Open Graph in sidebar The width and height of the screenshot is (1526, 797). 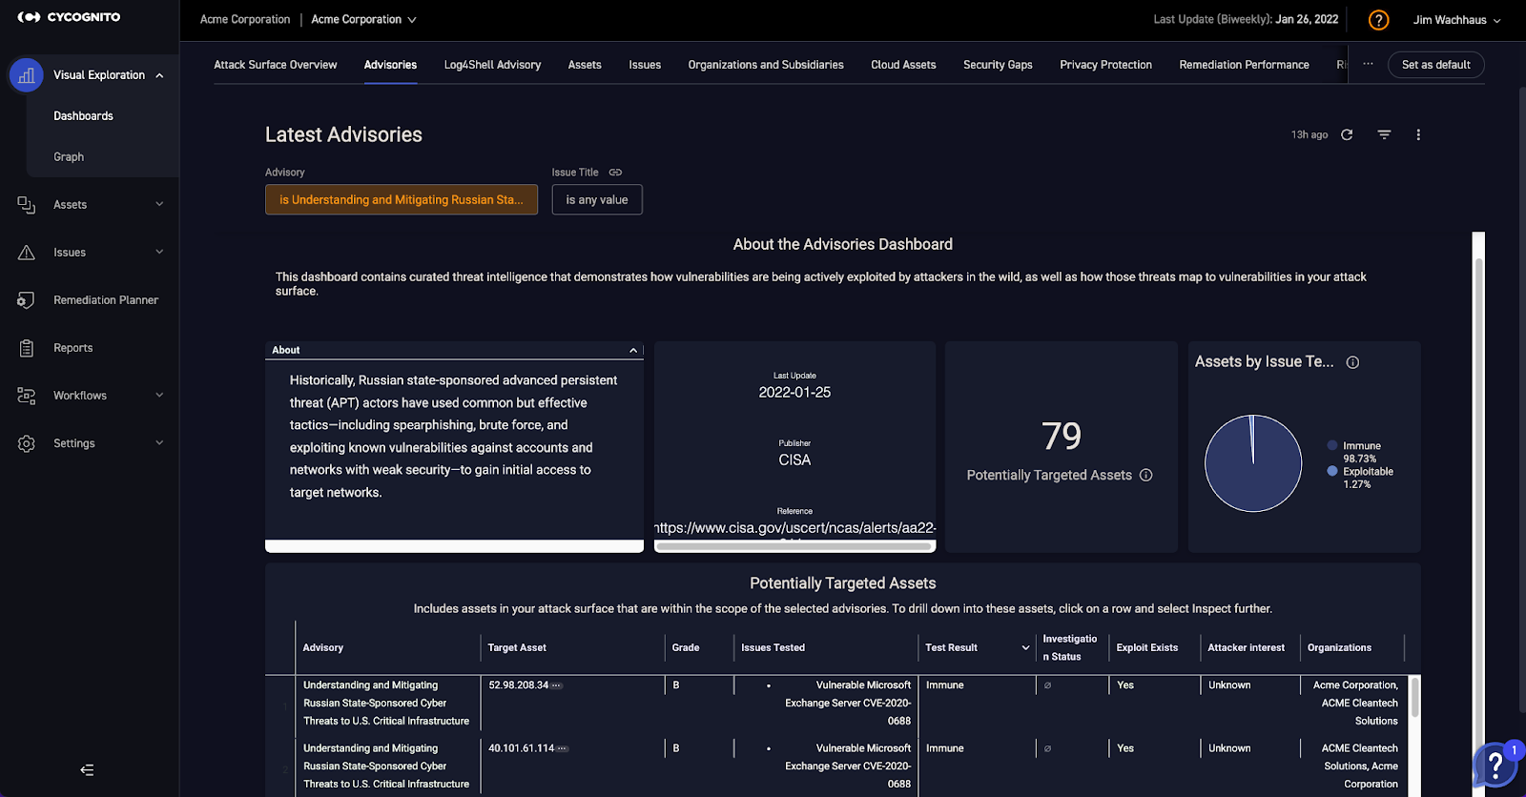(69, 157)
